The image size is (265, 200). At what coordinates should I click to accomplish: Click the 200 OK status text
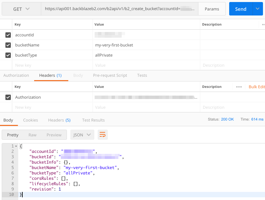(x=227, y=119)
